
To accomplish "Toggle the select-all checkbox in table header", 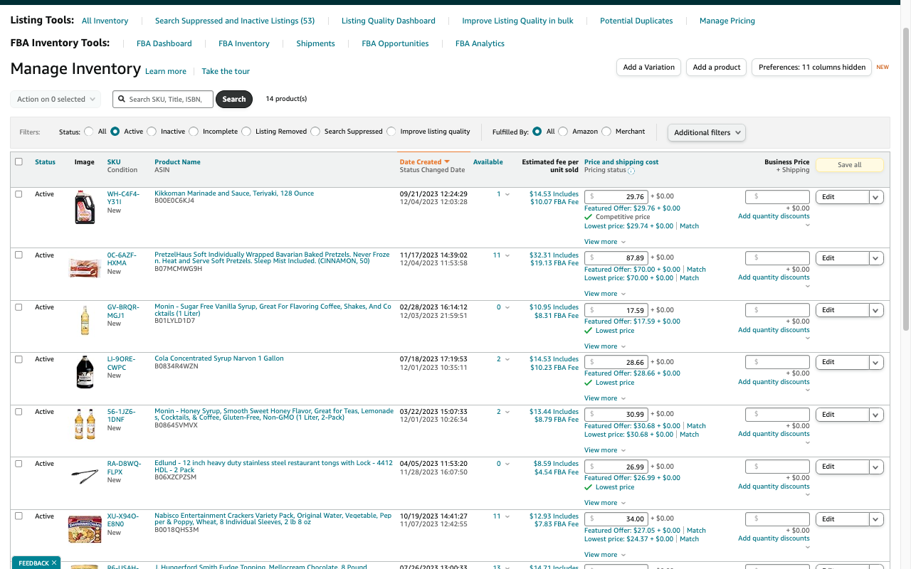I will (19, 161).
